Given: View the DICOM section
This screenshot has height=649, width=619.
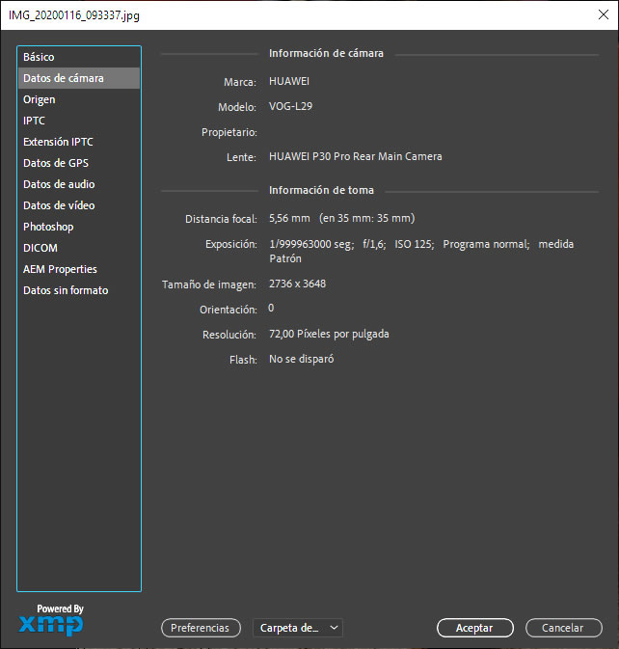Looking at the screenshot, I should [x=79, y=248].
